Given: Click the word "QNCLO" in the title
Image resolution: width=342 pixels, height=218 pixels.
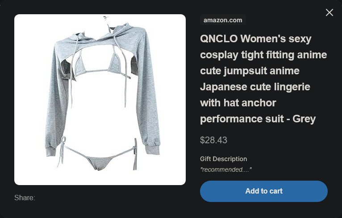Looking at the screenshot, I should point(219,39).
